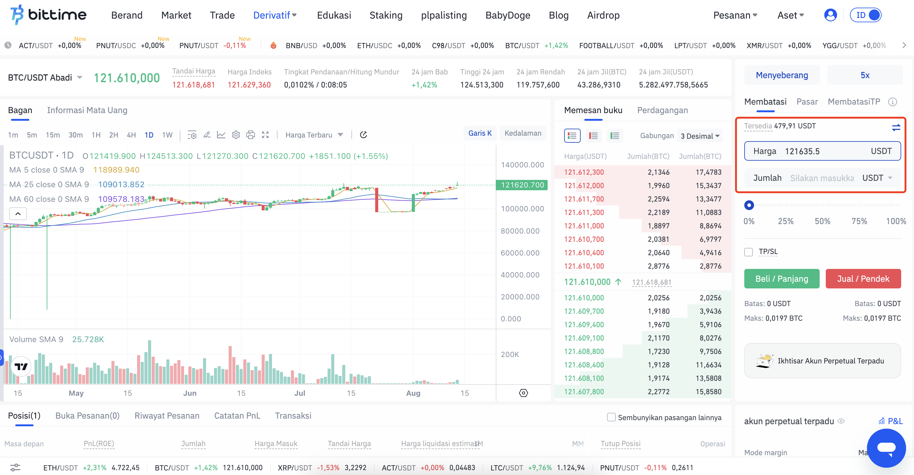Screen dimensions: 914x475
Task: Show sell-only order book view icon
Action: (x=593, y=136)
